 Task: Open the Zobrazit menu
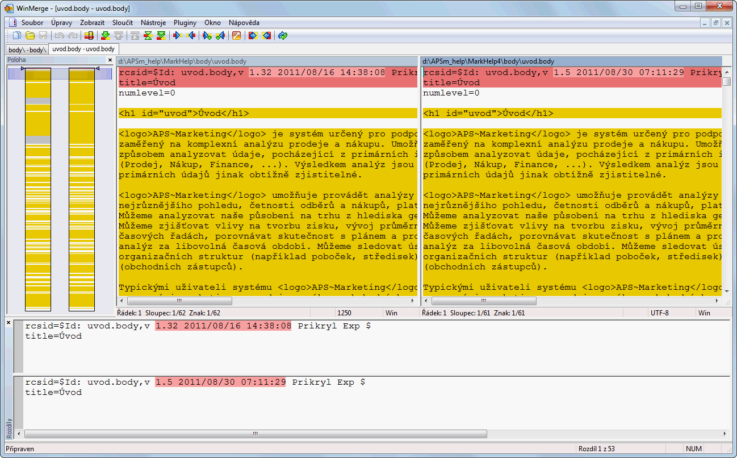92,23
